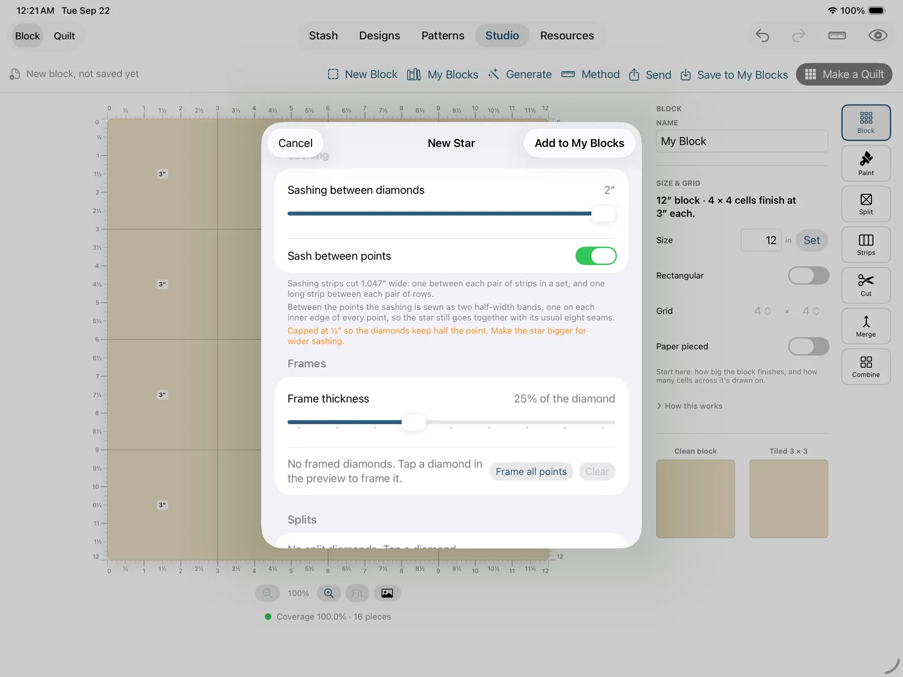Click Send share button
Screen dimensions: 903x677
pos(650,74)
